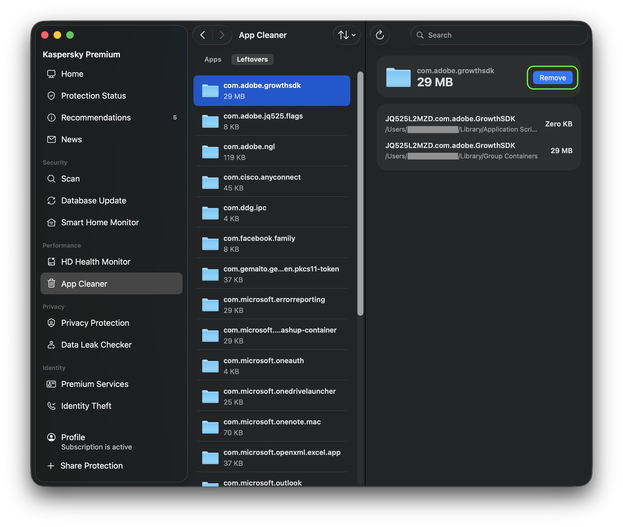Click the Identity Theft phone icon

point(51,406)
